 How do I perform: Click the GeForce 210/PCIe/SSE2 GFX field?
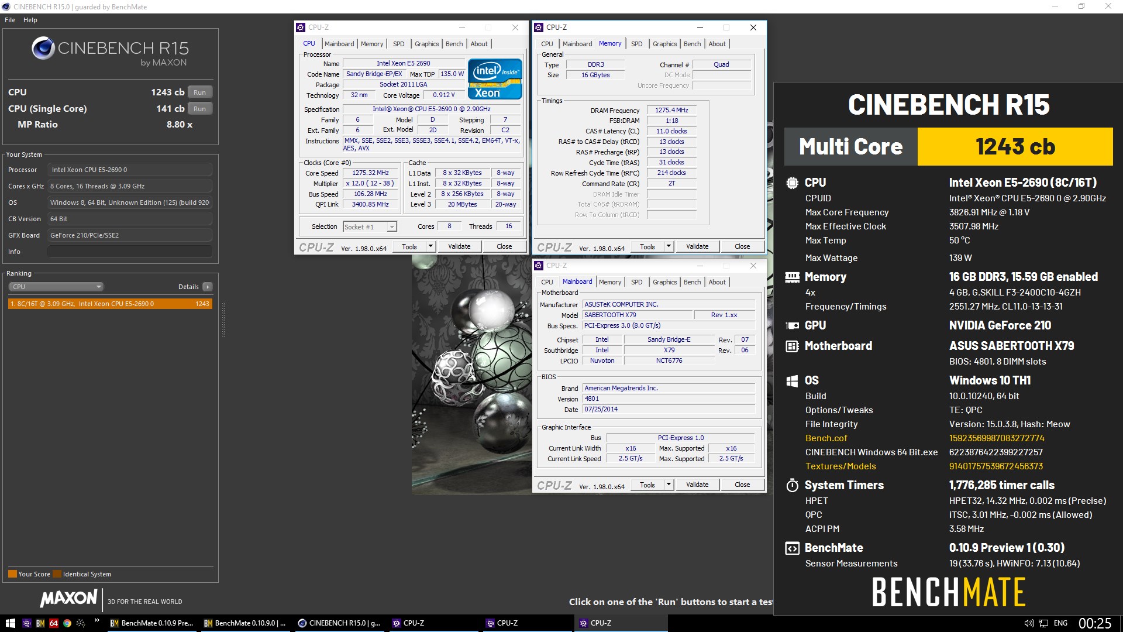point(130,235)
